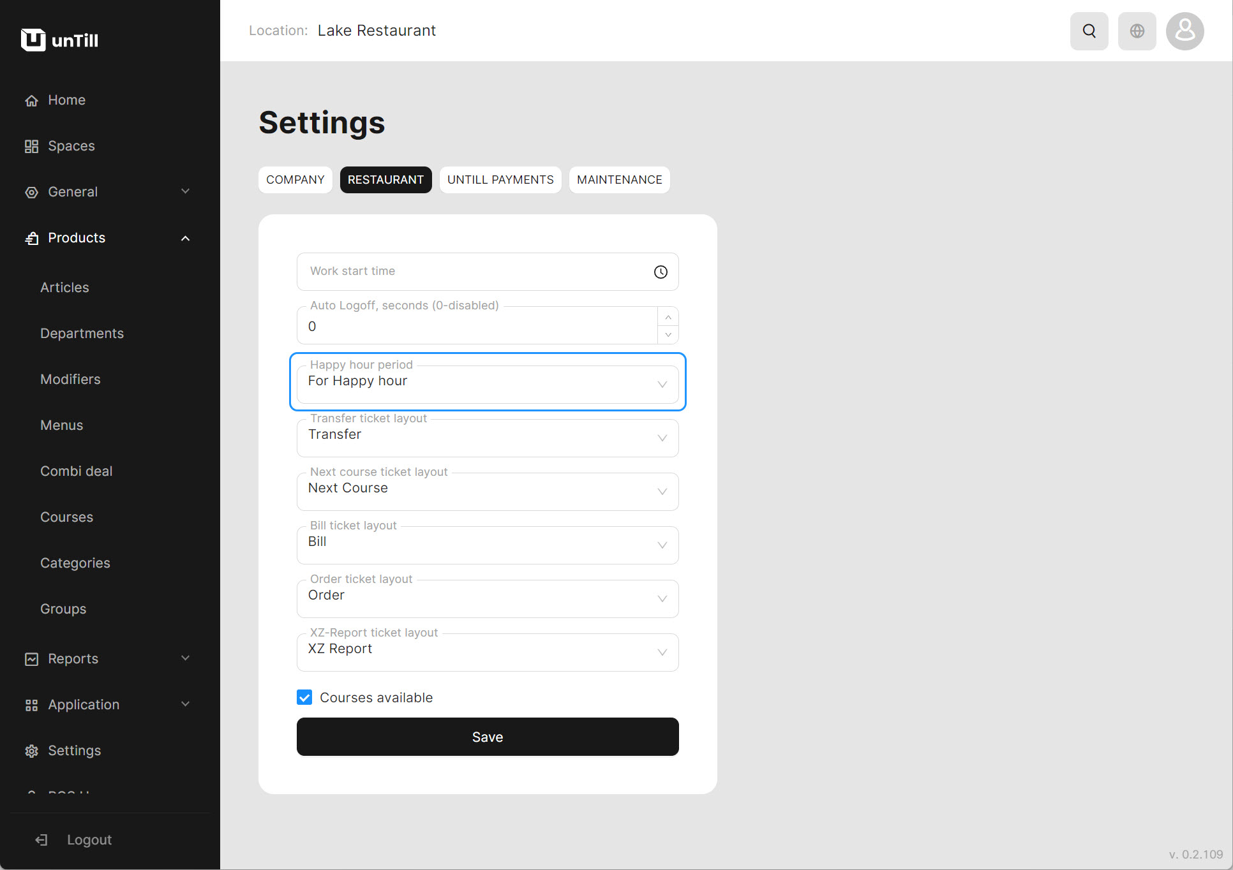Screen dimensions: 1233x870
Task: Click the Logout icon
Action: (41, 840)
